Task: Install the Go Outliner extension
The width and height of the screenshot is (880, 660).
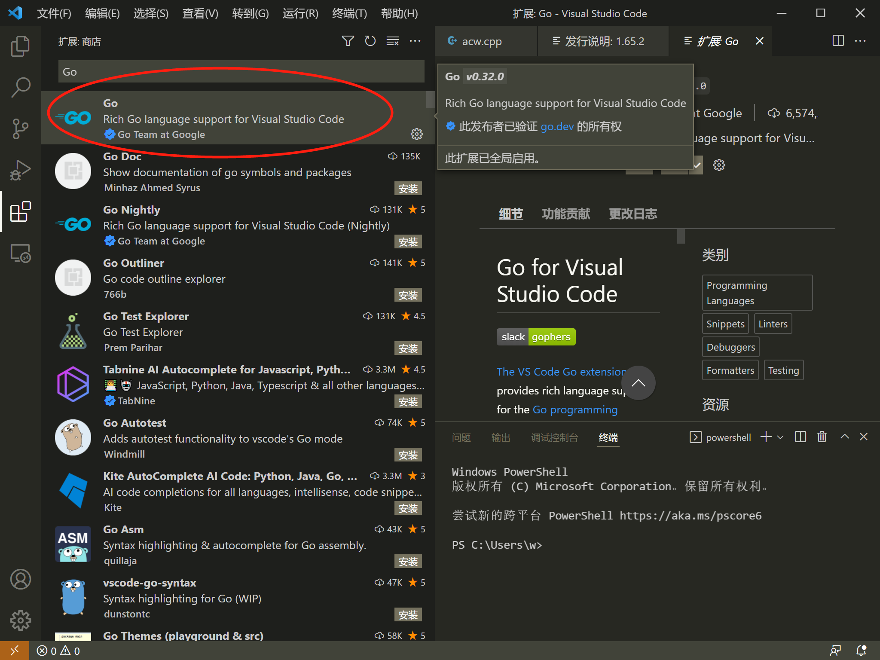Action: pyautogui.click(x=408, y=295)
